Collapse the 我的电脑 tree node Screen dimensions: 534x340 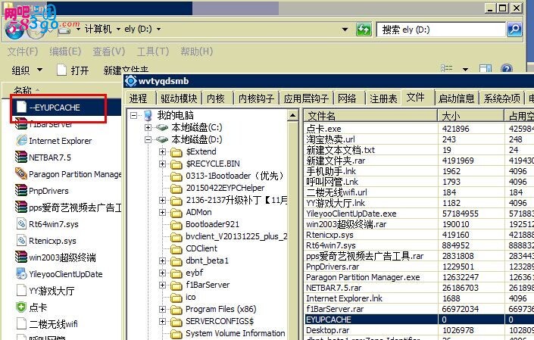[134, 116]
